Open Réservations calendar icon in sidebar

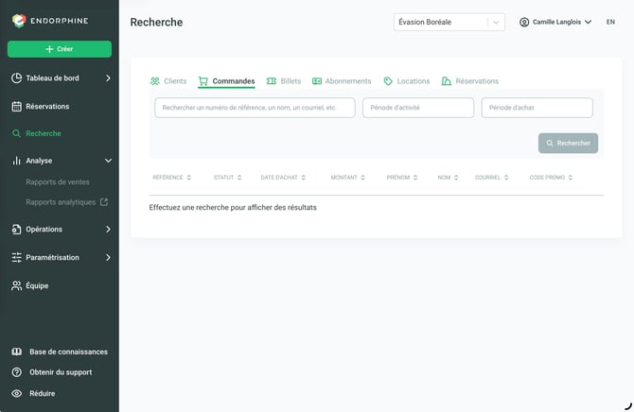17,107
